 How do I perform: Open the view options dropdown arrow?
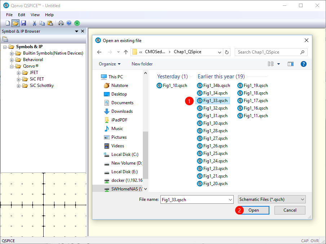point(279,64)
